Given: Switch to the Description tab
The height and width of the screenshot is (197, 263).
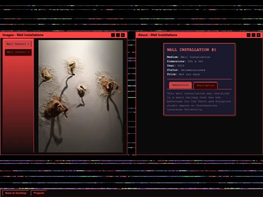Looking at the screenshot, I should [206, 86].
